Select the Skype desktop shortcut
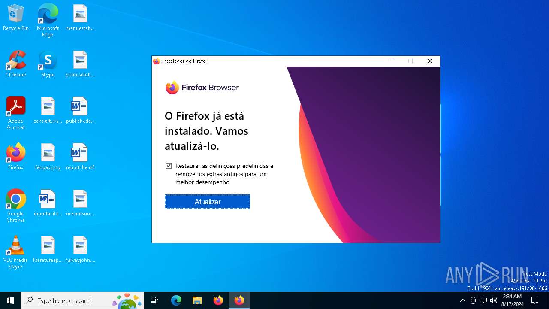The height and width of the screenshot is (309, 549). coord(48,64)
